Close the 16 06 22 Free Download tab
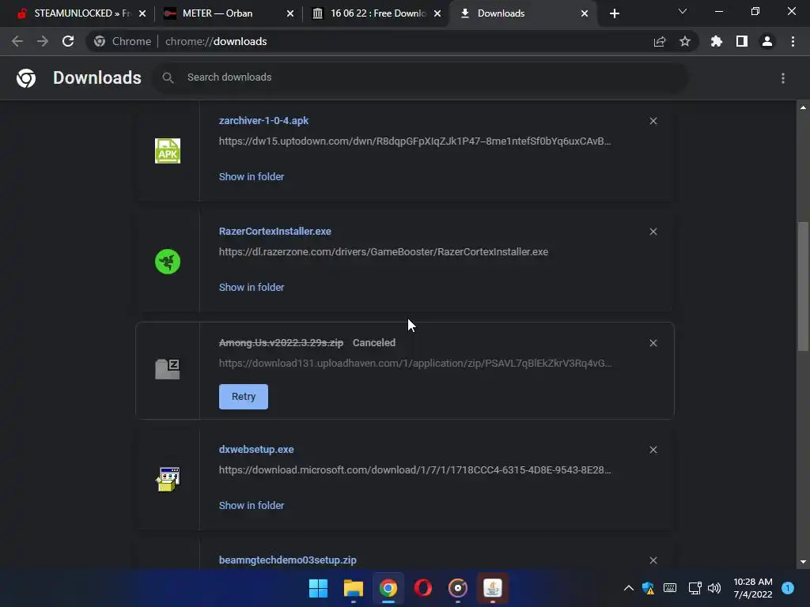Viewport: 810px width, 607px height. tap(437, 13)
